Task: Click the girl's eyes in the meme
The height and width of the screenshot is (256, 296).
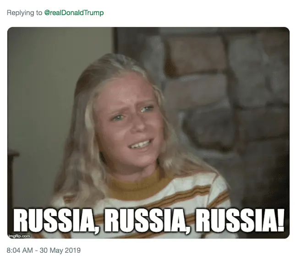Action: tap(133, 113)
